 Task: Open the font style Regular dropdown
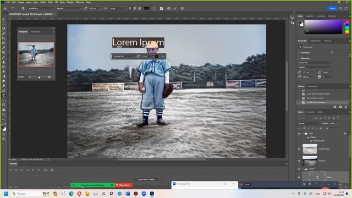point(68,9)
